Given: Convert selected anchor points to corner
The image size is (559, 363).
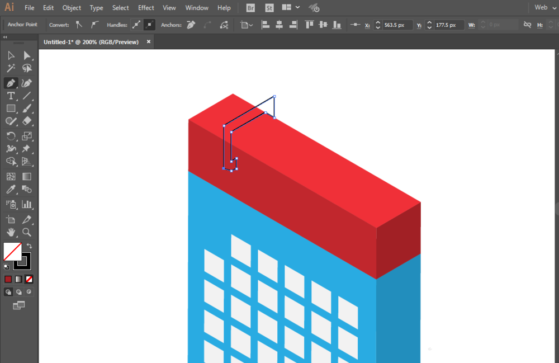Looking at the screenshot, I should [x=79, y=25].
